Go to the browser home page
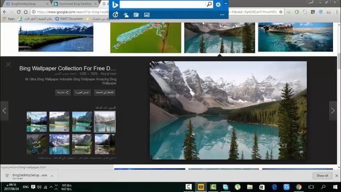This screenshot has height=192, width=341. [x=26, y=12]
